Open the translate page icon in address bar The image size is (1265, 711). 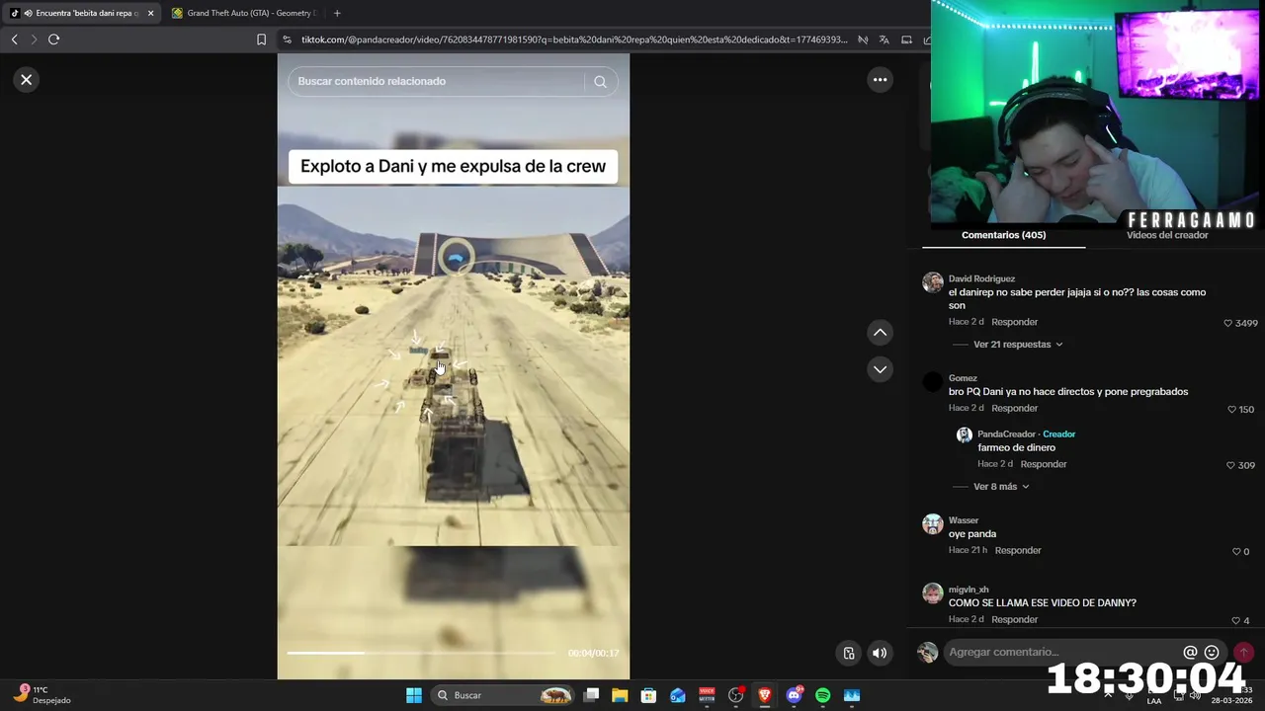click(x=884, y=39)
